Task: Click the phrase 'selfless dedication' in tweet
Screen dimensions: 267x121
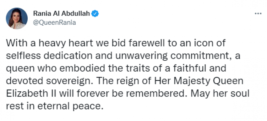Action: [x=49, y=56]
